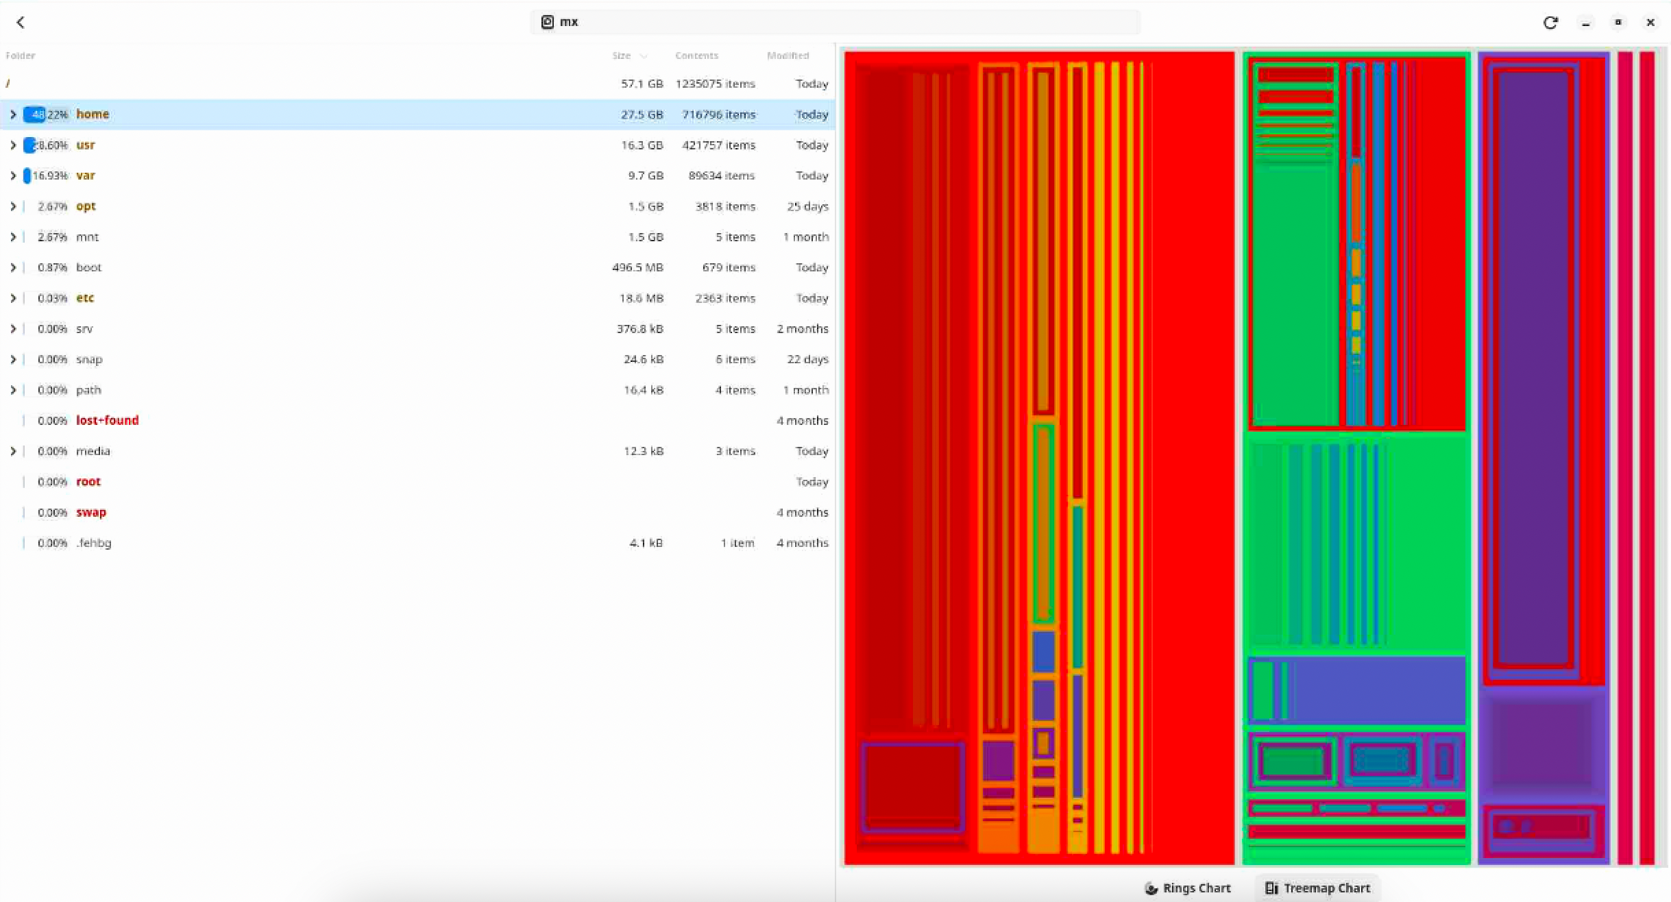Click the large purple block in treemap
Viewport: 1671px width, 902px height.
pos(1533,367)
